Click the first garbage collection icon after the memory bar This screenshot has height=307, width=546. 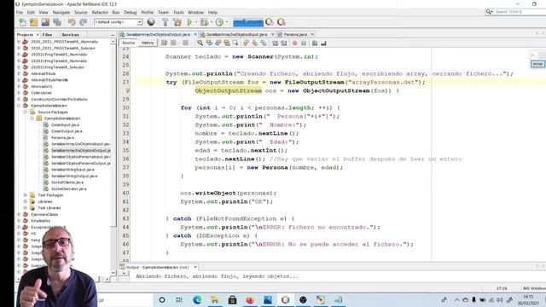270,22
